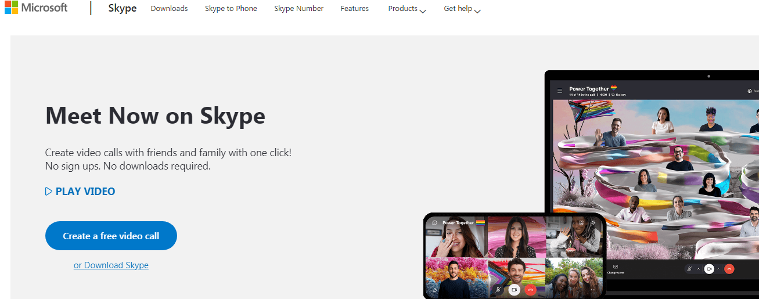Expand the Get help dropdown
Screen dimensions: 759x299
(x=462, y=9)
